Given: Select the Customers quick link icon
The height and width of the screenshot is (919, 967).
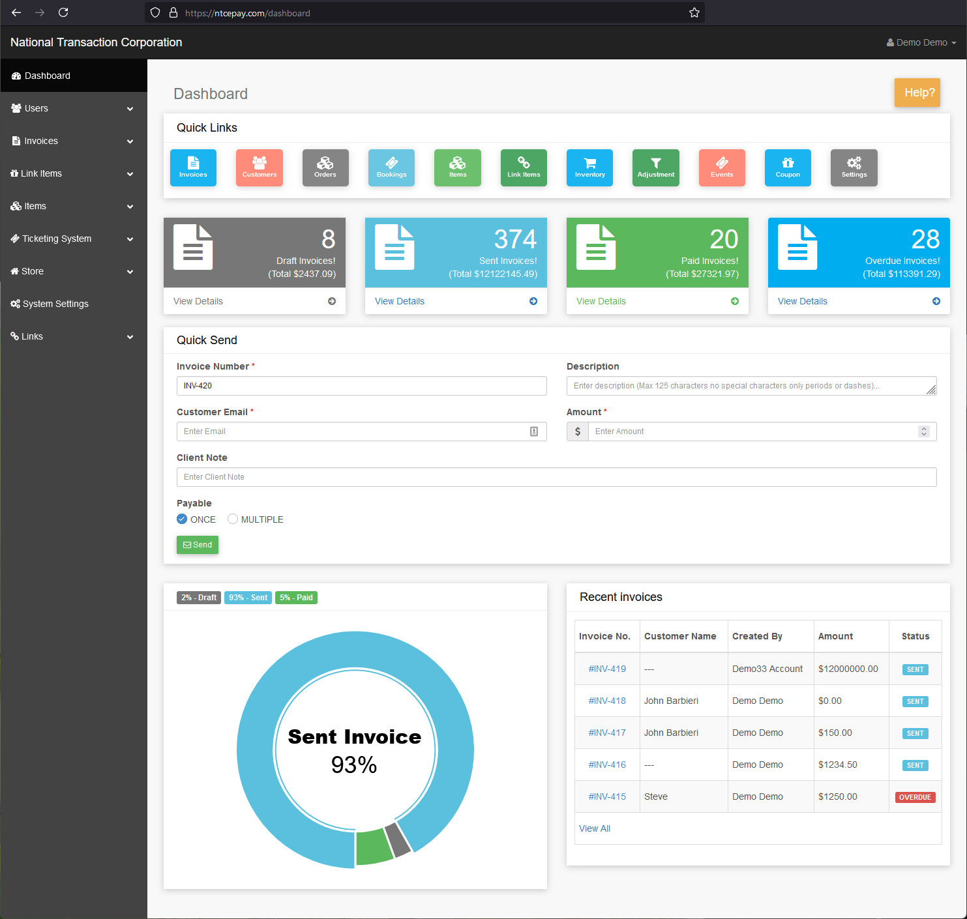Looking at the screenshot, I should (x=260, y=168).
